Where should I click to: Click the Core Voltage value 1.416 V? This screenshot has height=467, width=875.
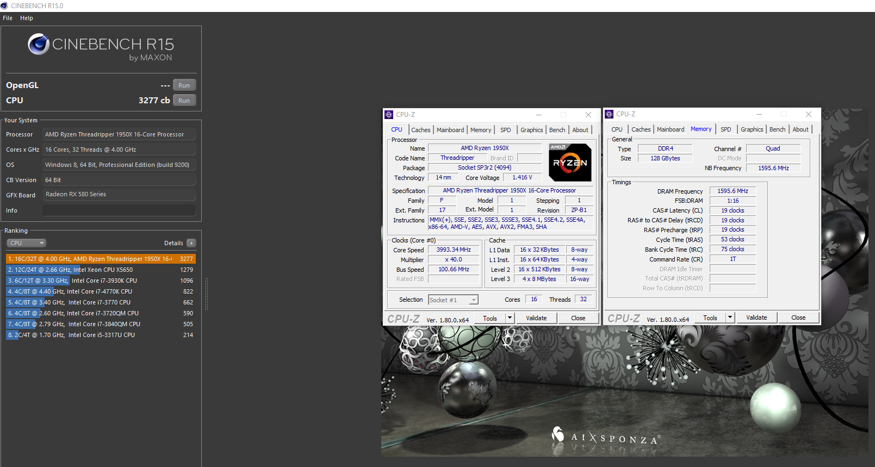[522, 178]
